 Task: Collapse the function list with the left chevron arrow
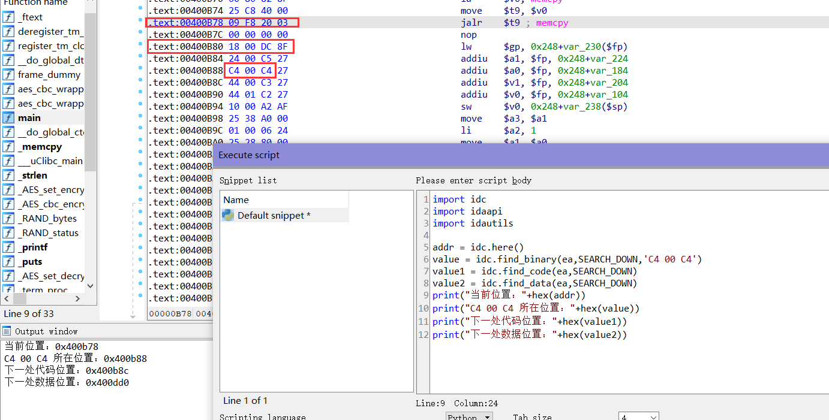[6, 298]
